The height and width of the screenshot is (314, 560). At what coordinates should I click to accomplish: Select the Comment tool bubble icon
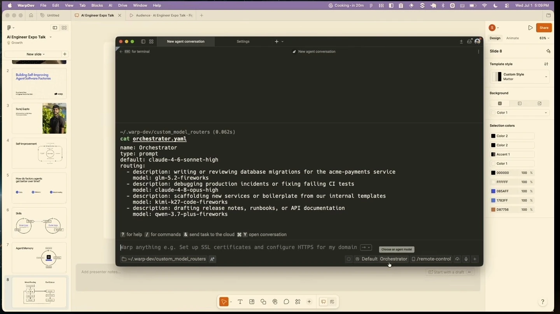click(x=286, y=302)
